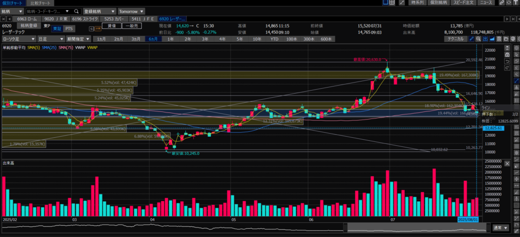Click the padlock lock icon near price axis

[507, 55]
